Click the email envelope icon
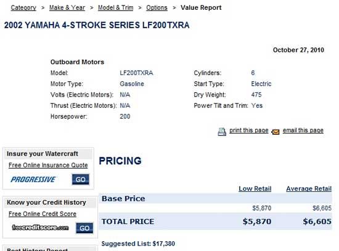This screenshot has width=339, height=251. [276, 132]
